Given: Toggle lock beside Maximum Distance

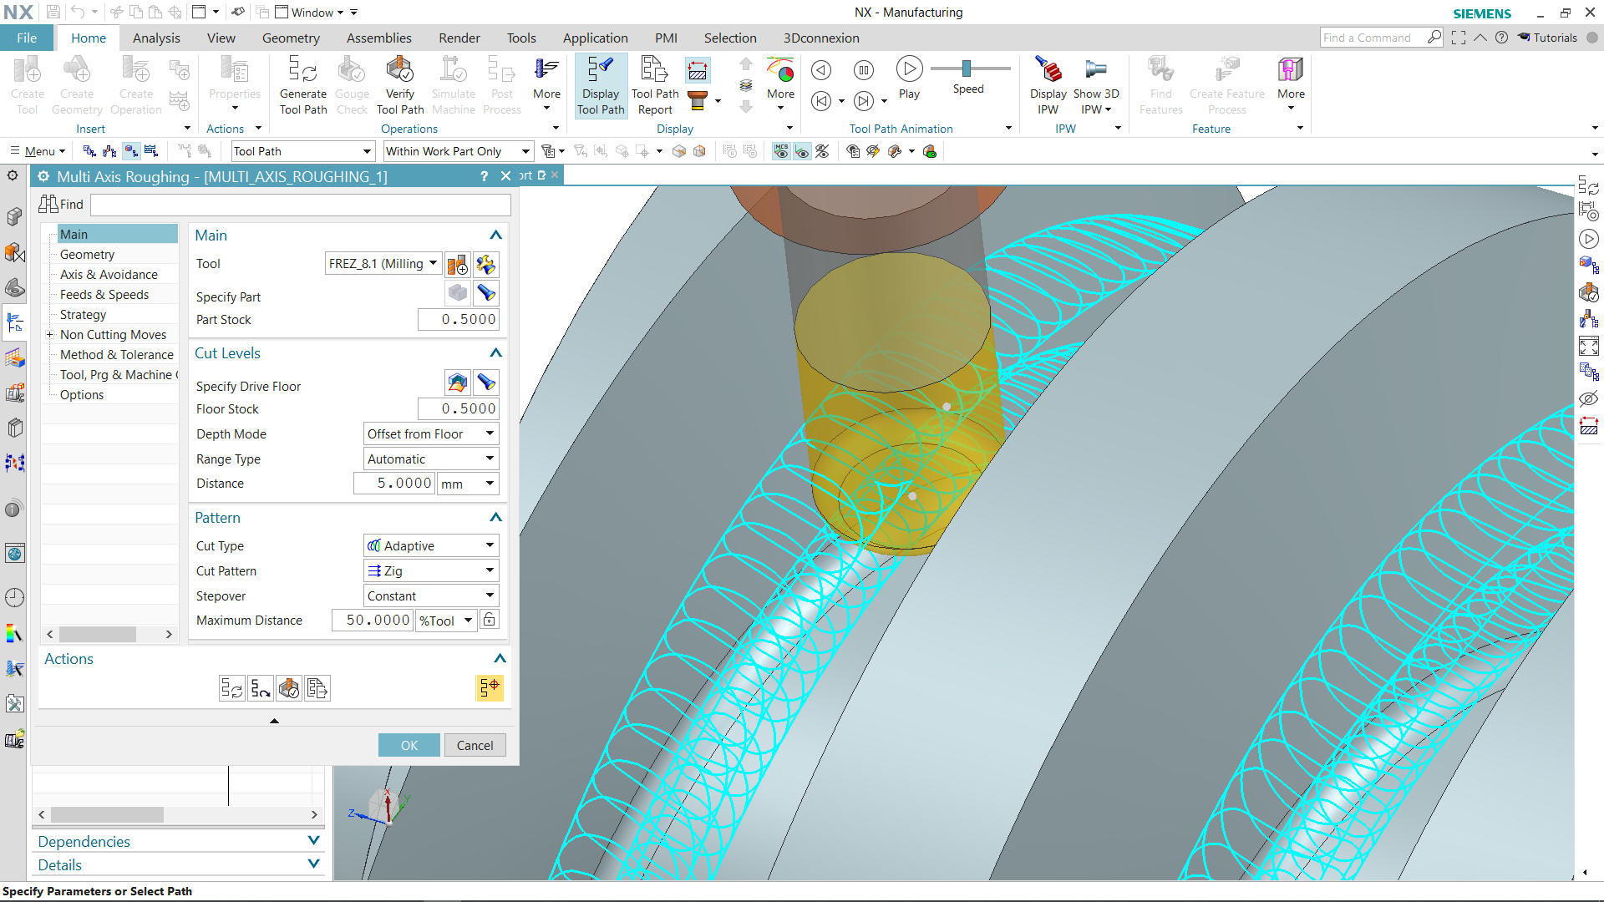Looking at the screenshot, I should point(490,620).
